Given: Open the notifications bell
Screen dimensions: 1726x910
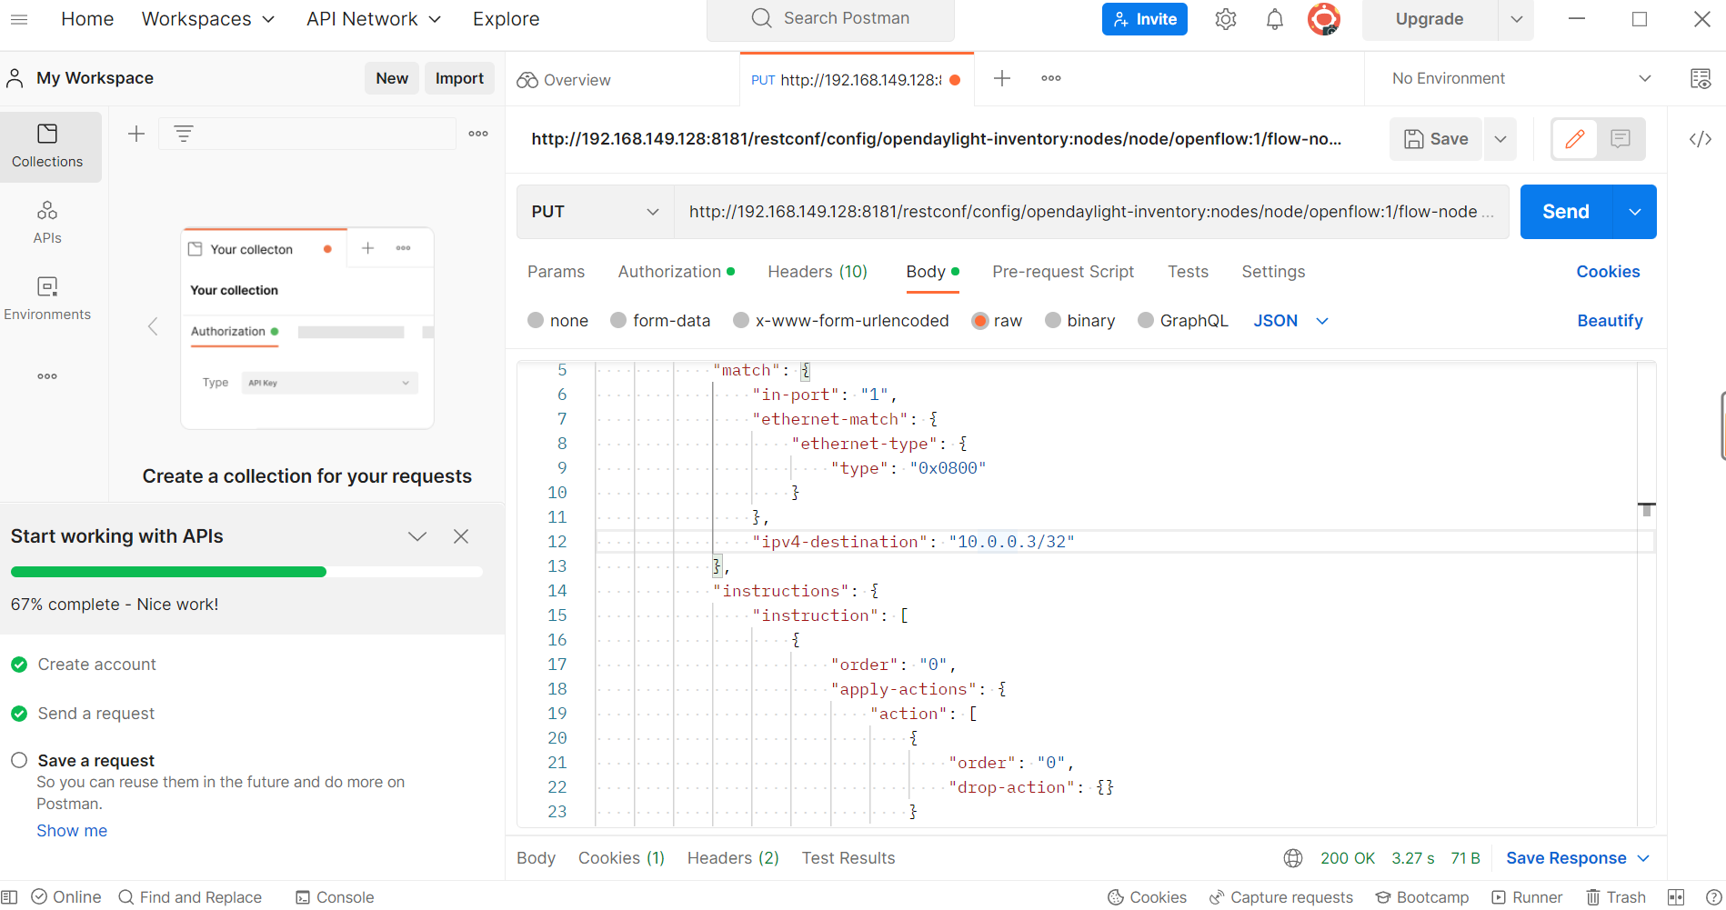Looking at the screenshot, I should point(1274,19).
